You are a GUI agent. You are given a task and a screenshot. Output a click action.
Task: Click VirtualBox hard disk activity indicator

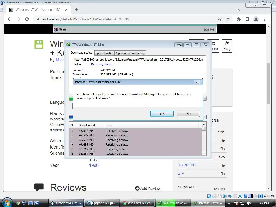[x=209, y=196]
